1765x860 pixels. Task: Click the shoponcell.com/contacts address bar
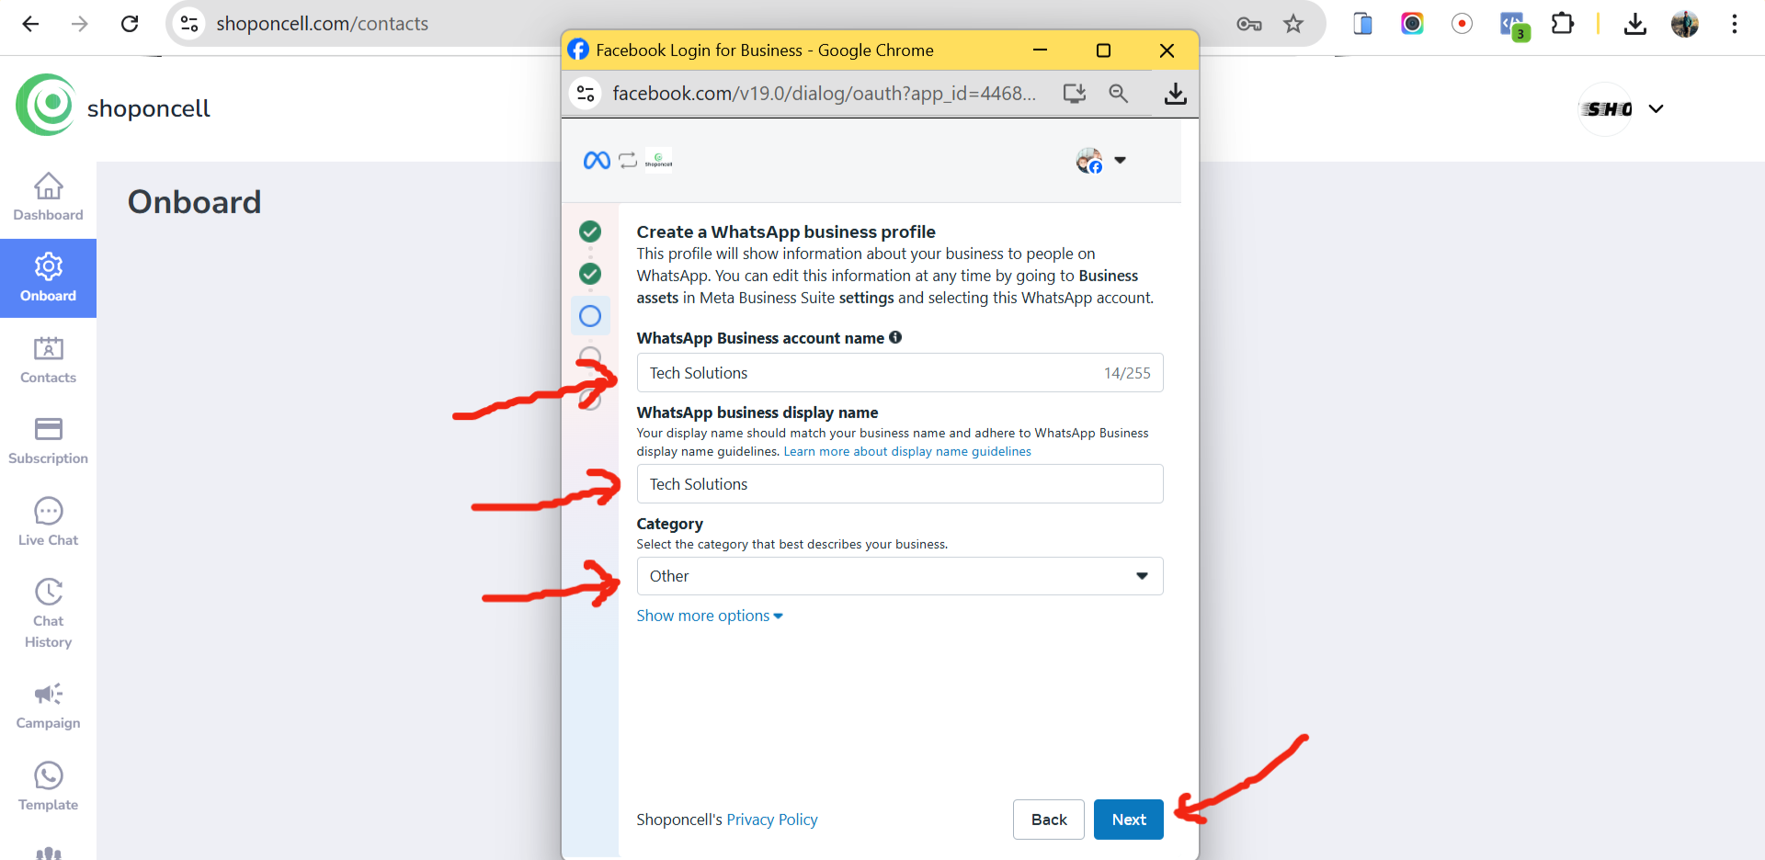322,24
